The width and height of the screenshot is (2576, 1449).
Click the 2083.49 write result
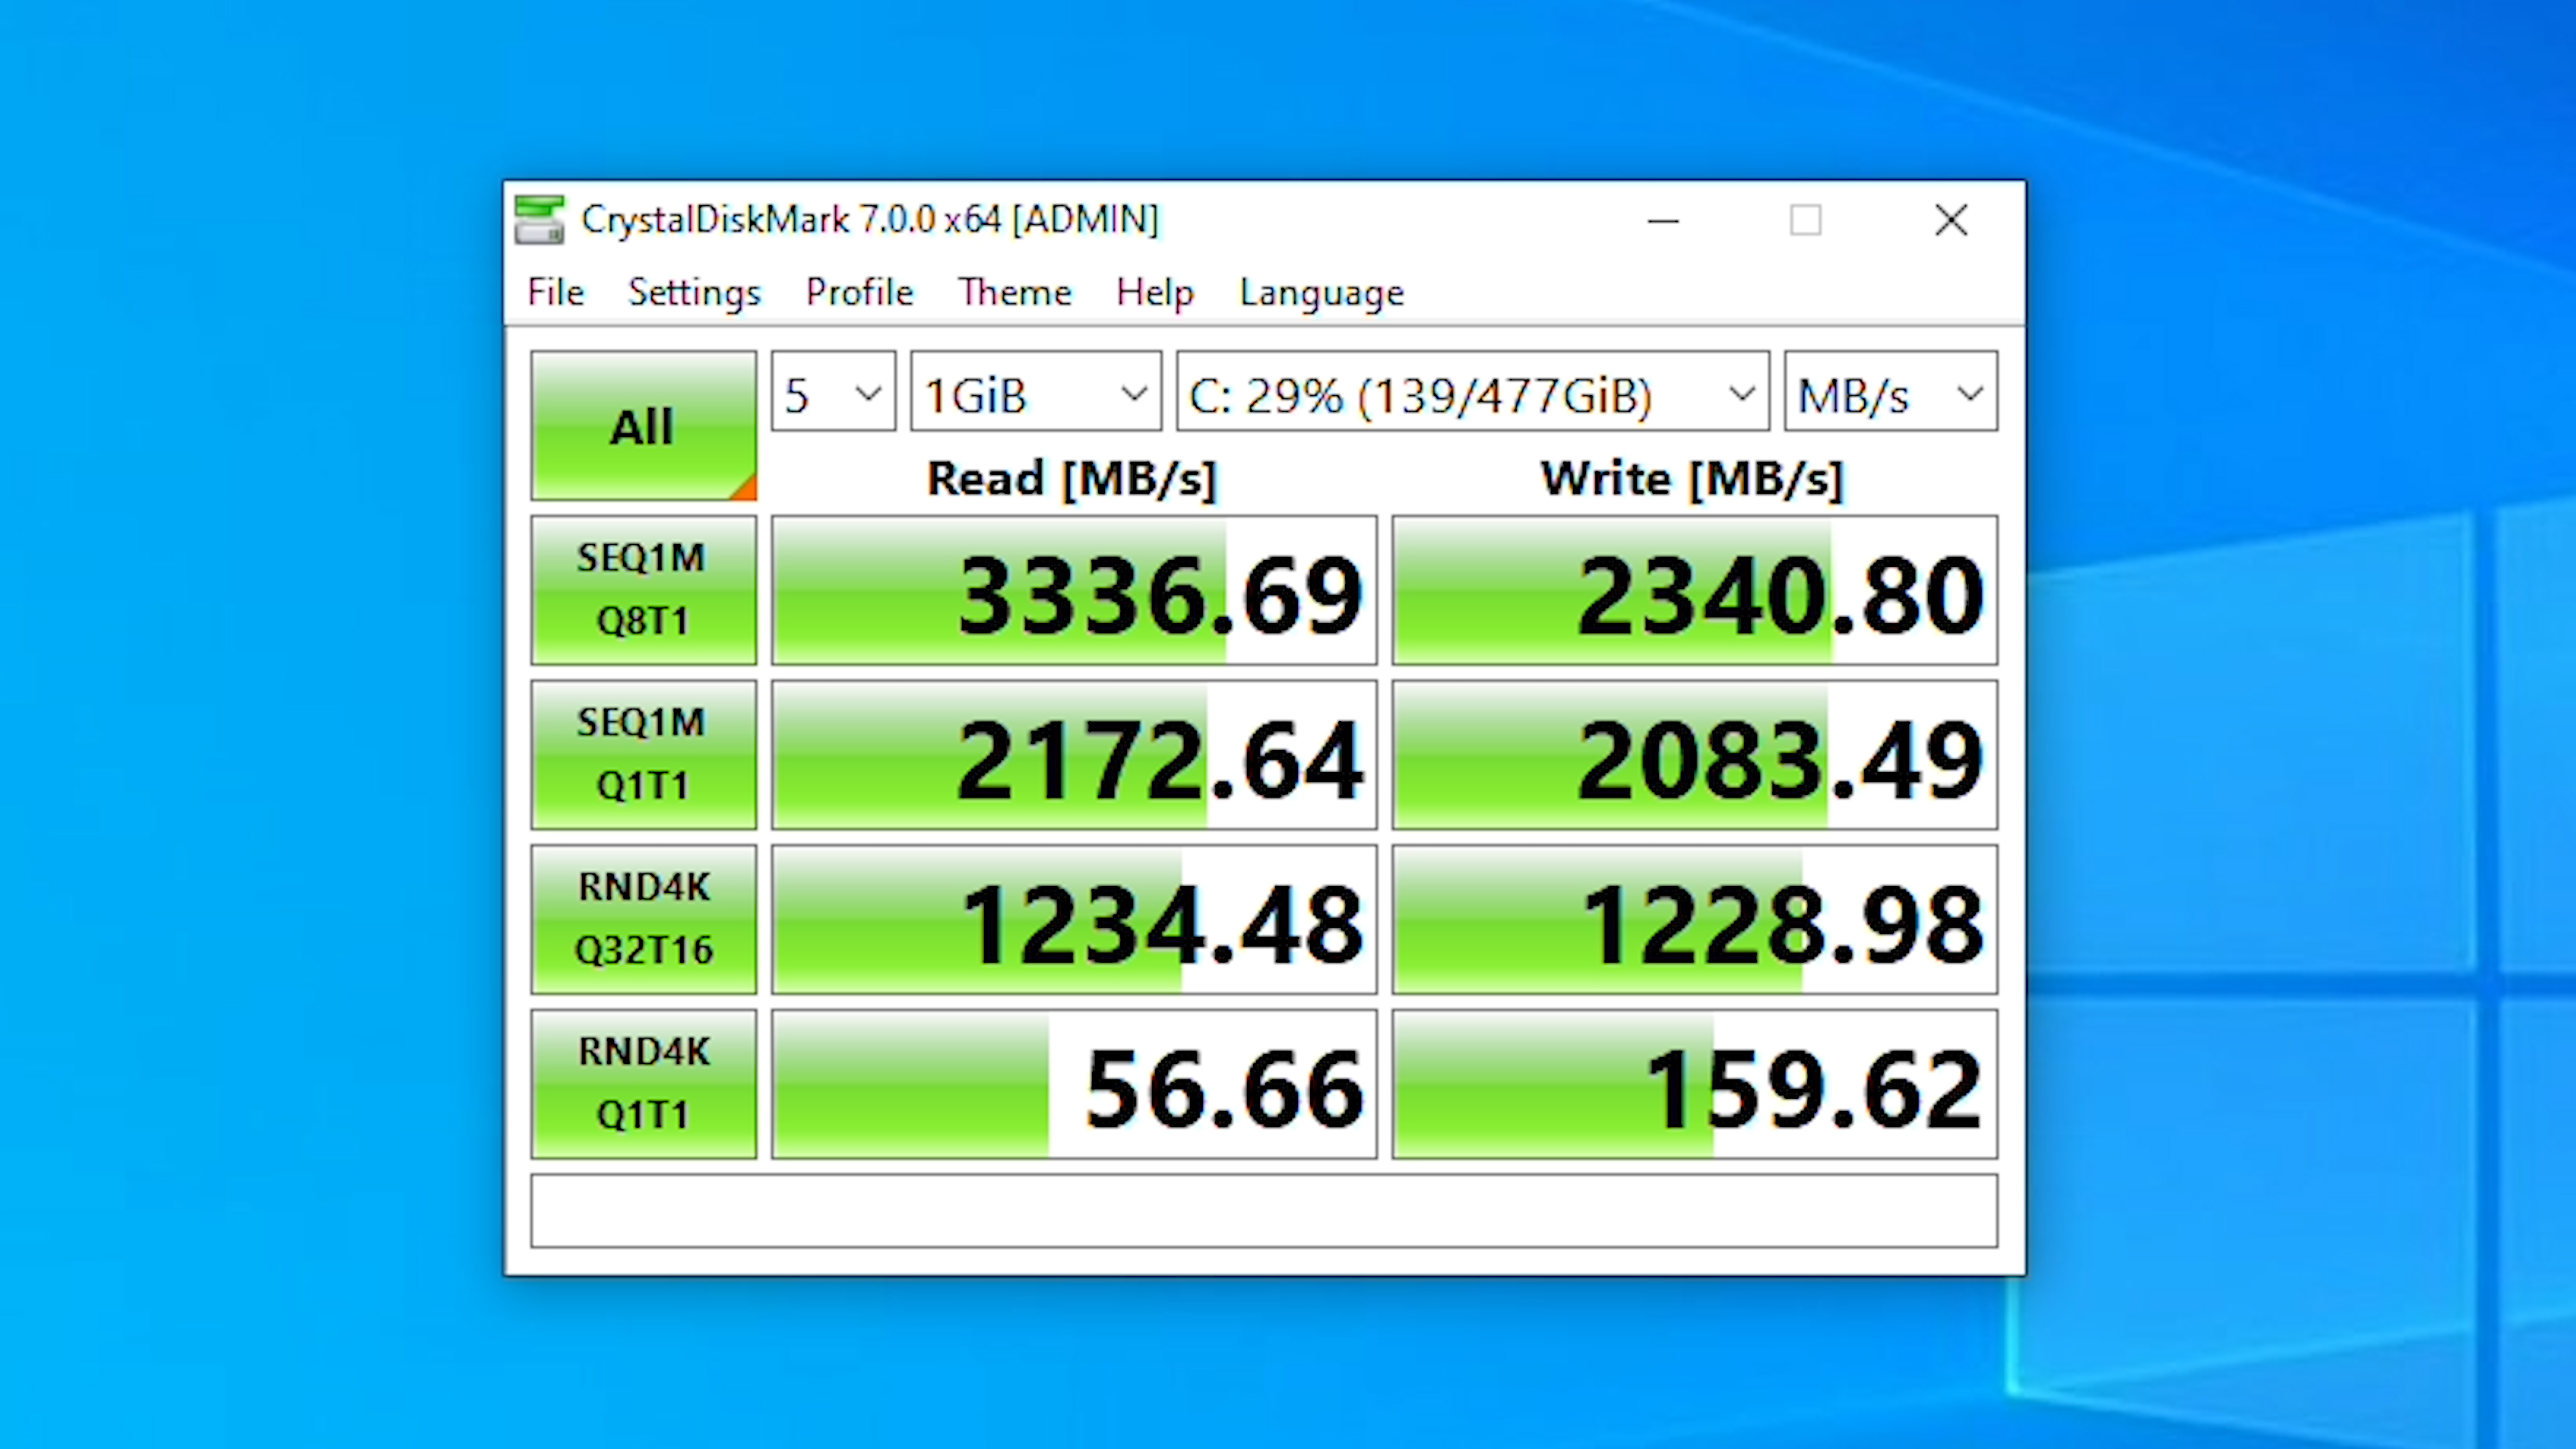[x=1694, y=754]
